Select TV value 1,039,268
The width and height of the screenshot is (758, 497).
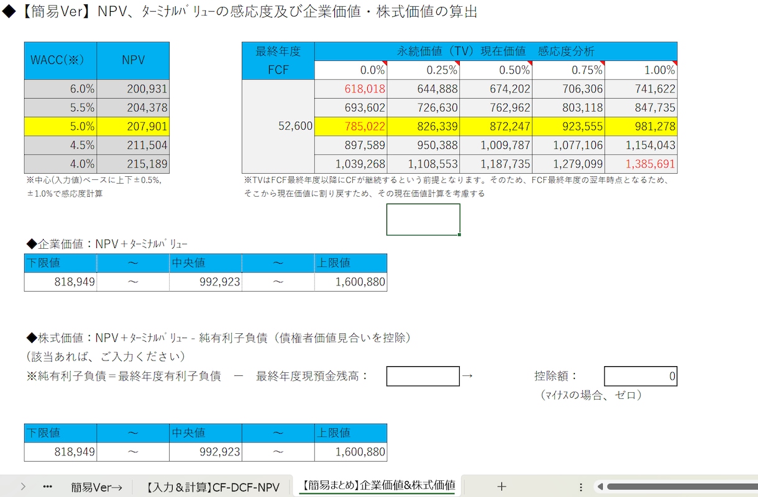[x=351, y=164]
